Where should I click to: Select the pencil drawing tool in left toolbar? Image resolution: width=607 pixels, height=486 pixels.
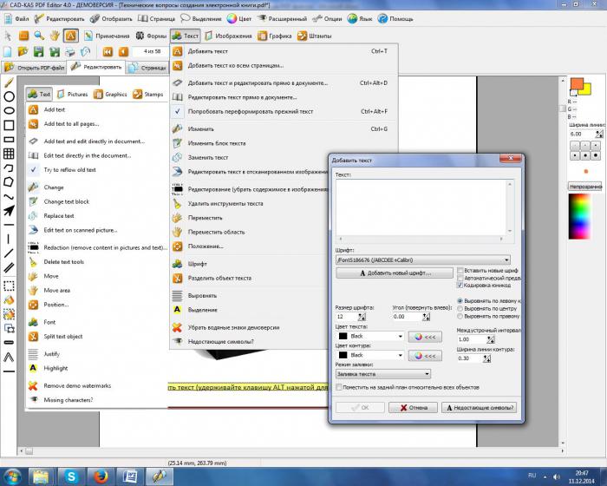pos(9,82)
